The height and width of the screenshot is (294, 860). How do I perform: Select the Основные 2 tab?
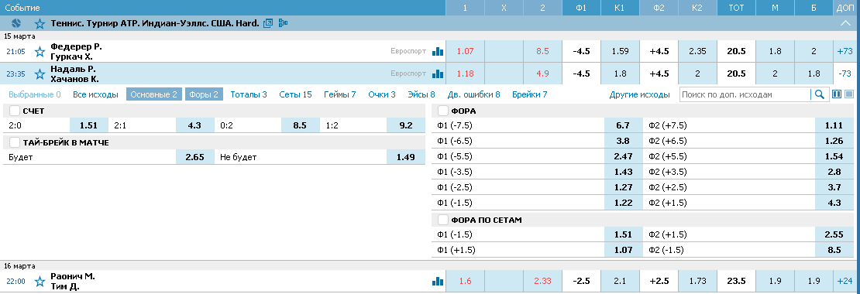point(153,94)
